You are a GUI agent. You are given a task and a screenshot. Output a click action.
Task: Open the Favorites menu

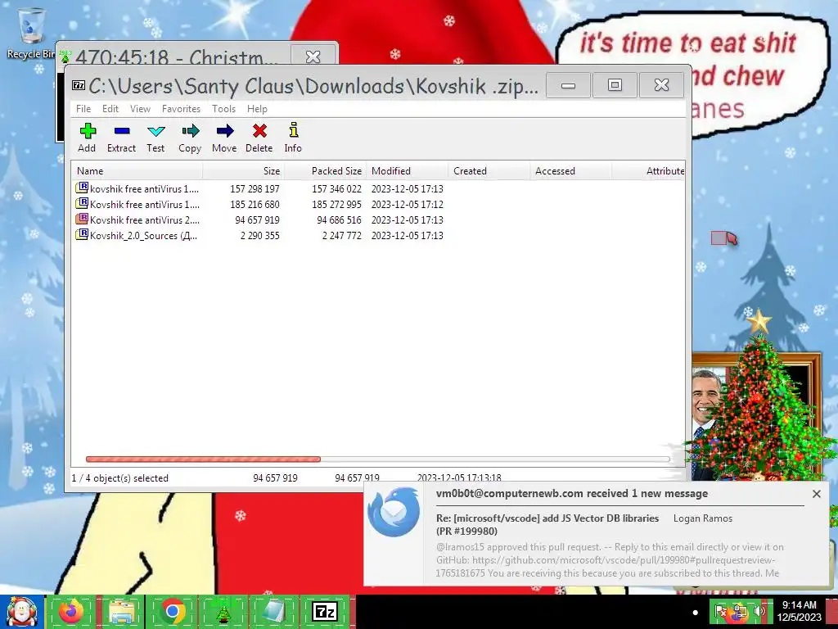(x=181, y=109)
